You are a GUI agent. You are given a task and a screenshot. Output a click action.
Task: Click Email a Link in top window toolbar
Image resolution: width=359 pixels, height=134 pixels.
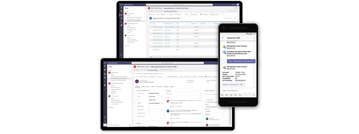(178, 14)
